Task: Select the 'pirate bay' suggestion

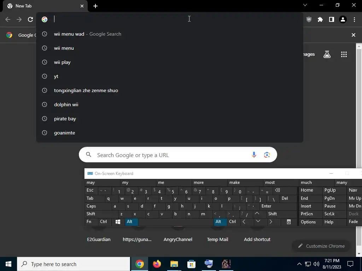Action: click(x=170, y=119)
